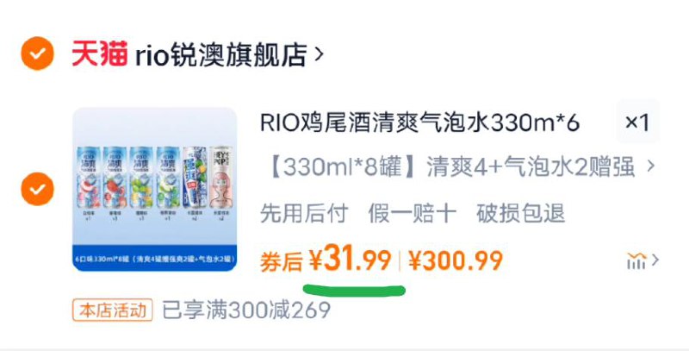The image size is (689, 351).
Task: Click the 天猫 logo
Action: (100, 53)
